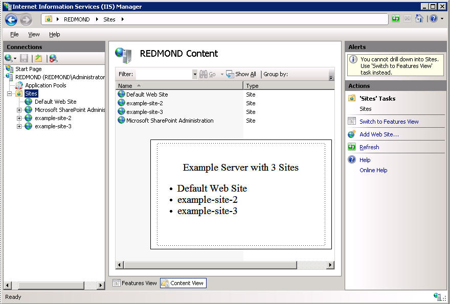Click the Add Web Site globe icon in Actions
Viewport: 450px width, 304px height.
tap(352, 134)
